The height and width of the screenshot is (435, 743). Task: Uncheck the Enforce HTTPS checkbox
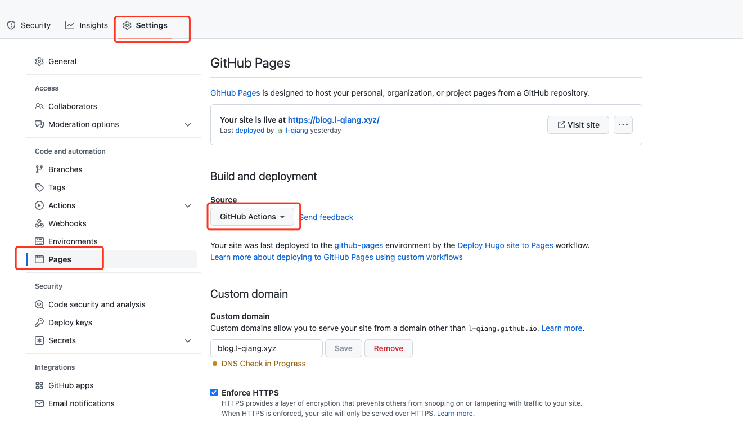[214, 393]
